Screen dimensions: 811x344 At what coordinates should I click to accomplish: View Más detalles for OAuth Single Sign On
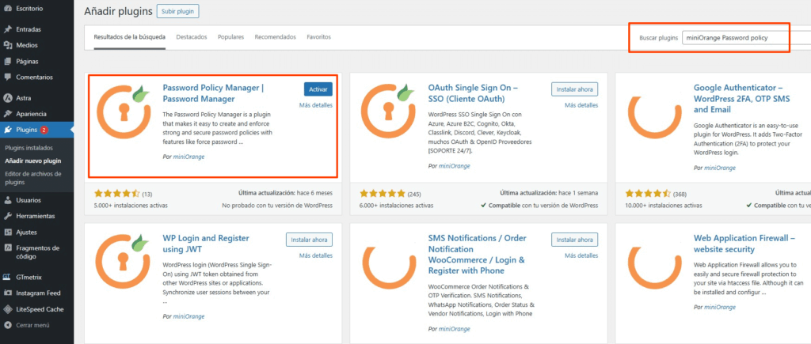coord(581,105)
